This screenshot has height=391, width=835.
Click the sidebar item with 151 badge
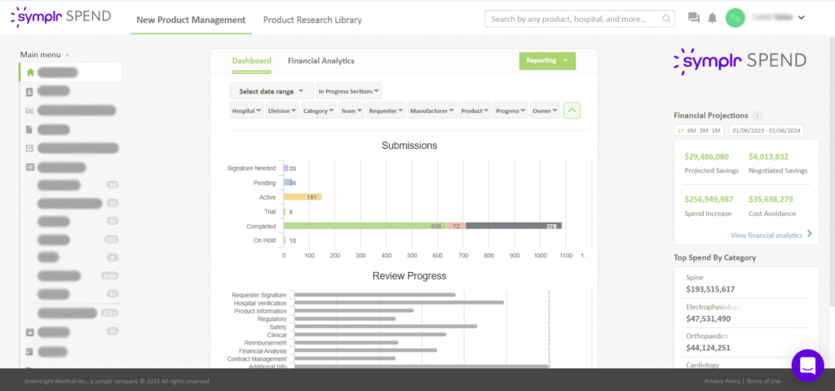(77, 239)
